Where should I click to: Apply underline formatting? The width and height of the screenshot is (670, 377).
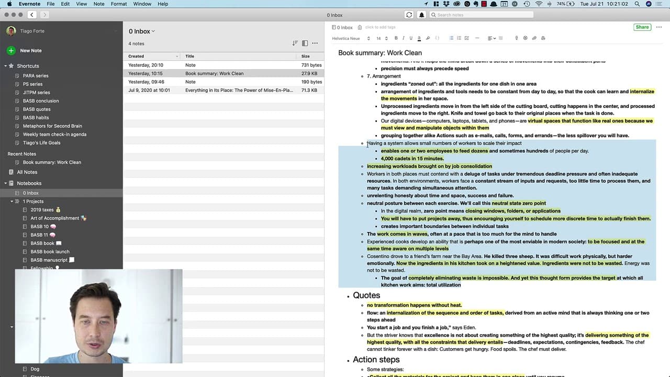411,38
